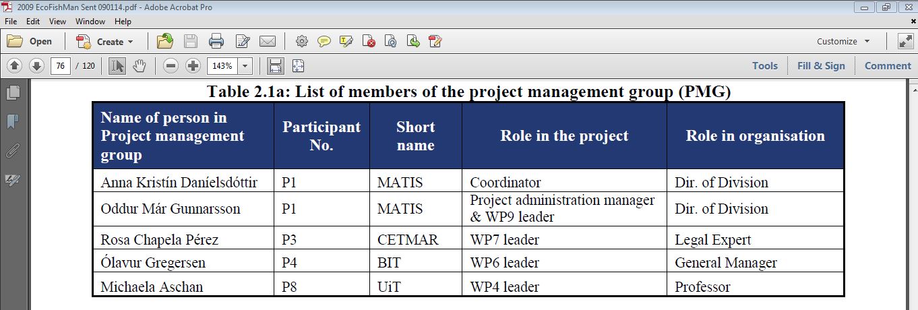Image resolution: width=918 pixels, height=310 pixels.
Task: Toggle read mode expand icon
Action: click(x=905, y=41)
